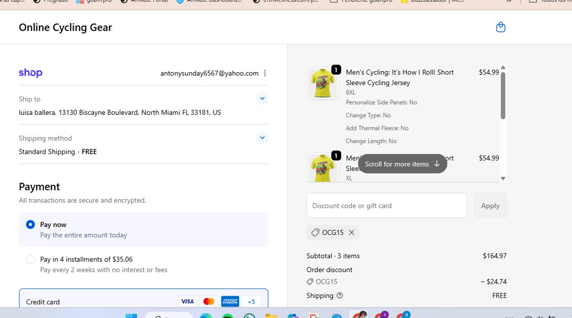The image size is (572, 318).
Task: Click the XL jersey product thumbnail
Action: click(x=323, y=168)
